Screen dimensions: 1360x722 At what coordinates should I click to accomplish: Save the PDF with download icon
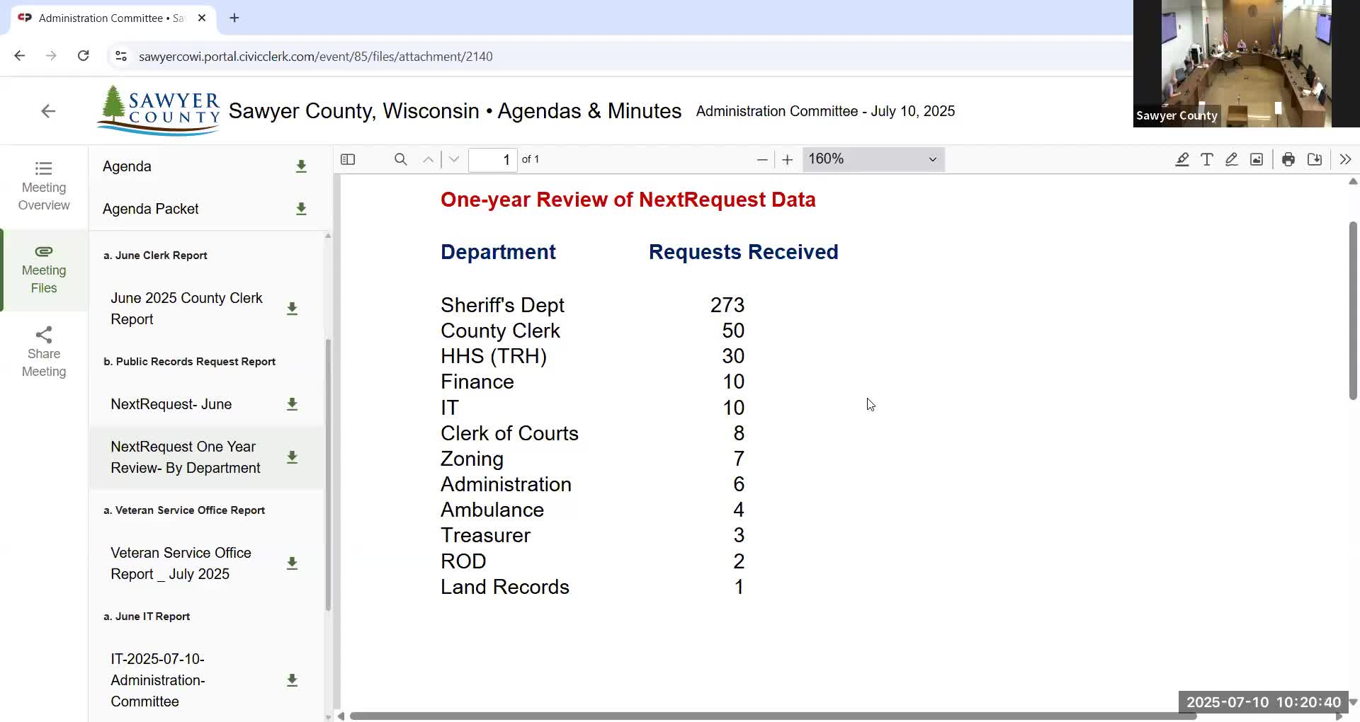[x=1315, y=159]
